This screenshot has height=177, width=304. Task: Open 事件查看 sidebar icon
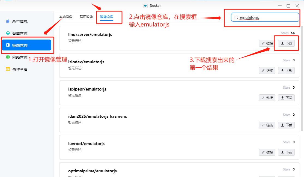[8, 69]
